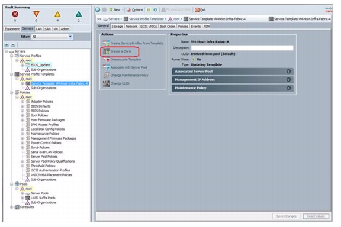Expand the BIOS_Update service profile node
This screenshot has width=341, height=227.
pyautogui.click(x=22, y=65)
